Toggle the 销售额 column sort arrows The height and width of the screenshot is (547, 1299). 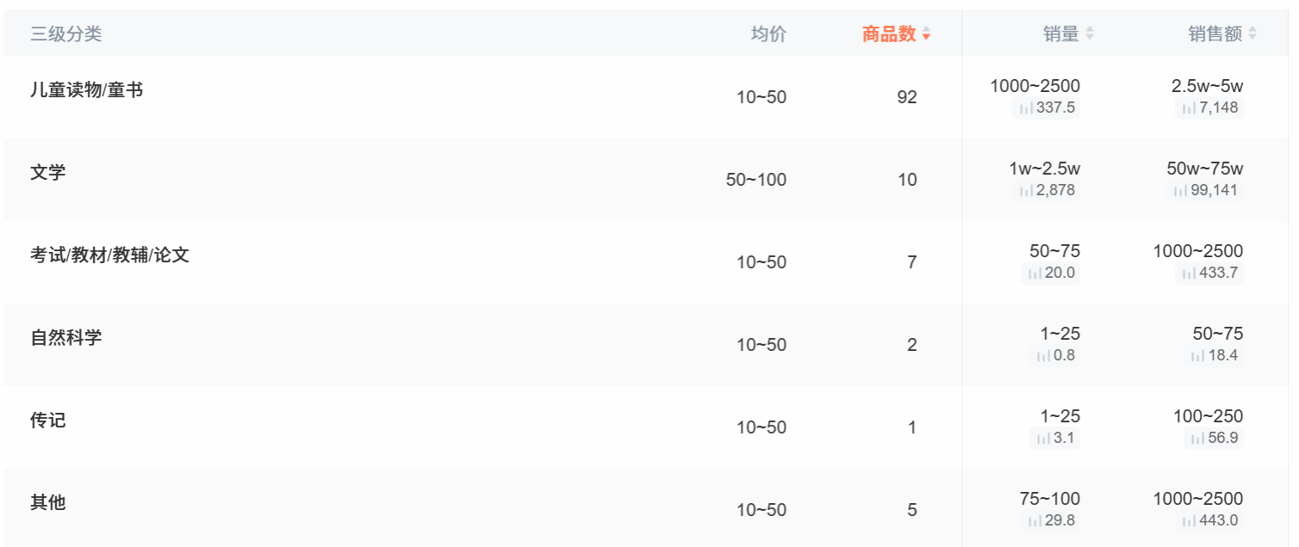coord(1252,34)
